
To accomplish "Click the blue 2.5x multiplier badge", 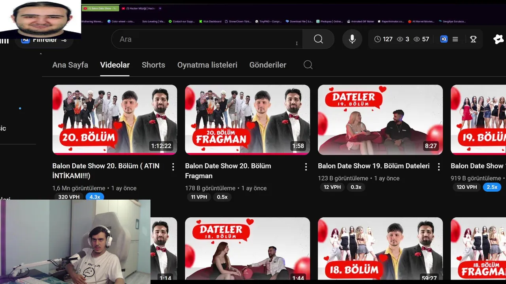I will [x=492, y=187].
